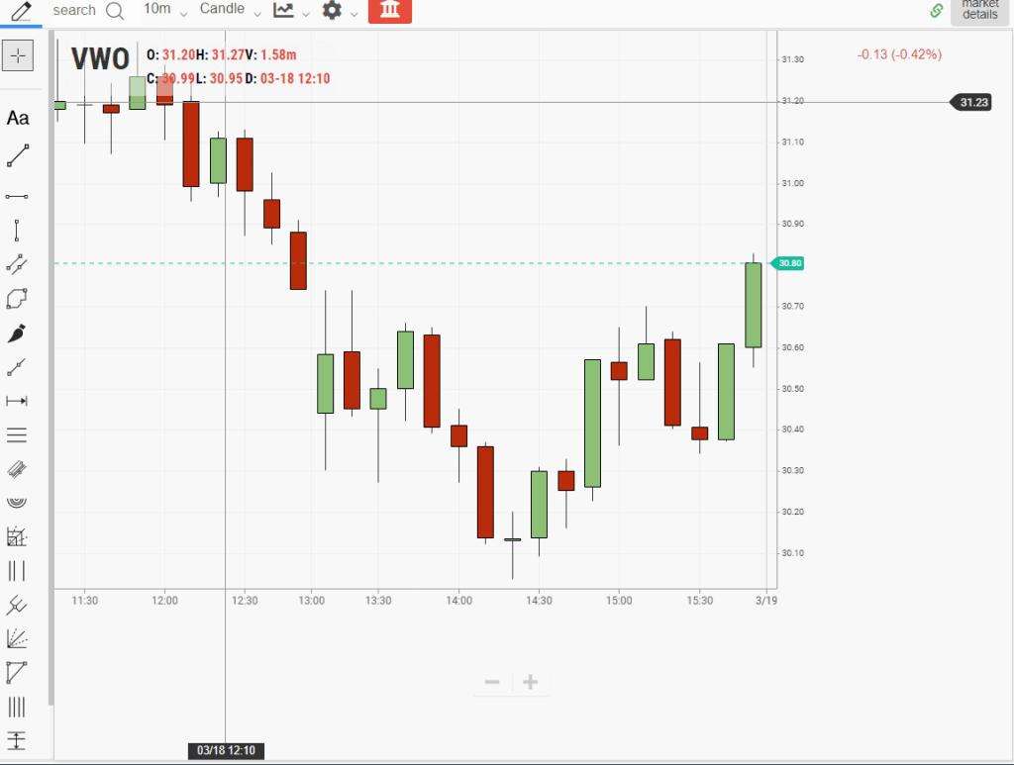Choose the horizontal line drawing tool
Image resolution: width=1014 pixels, height=765 pixels.
pyautogui.click(x=17, y=197)
